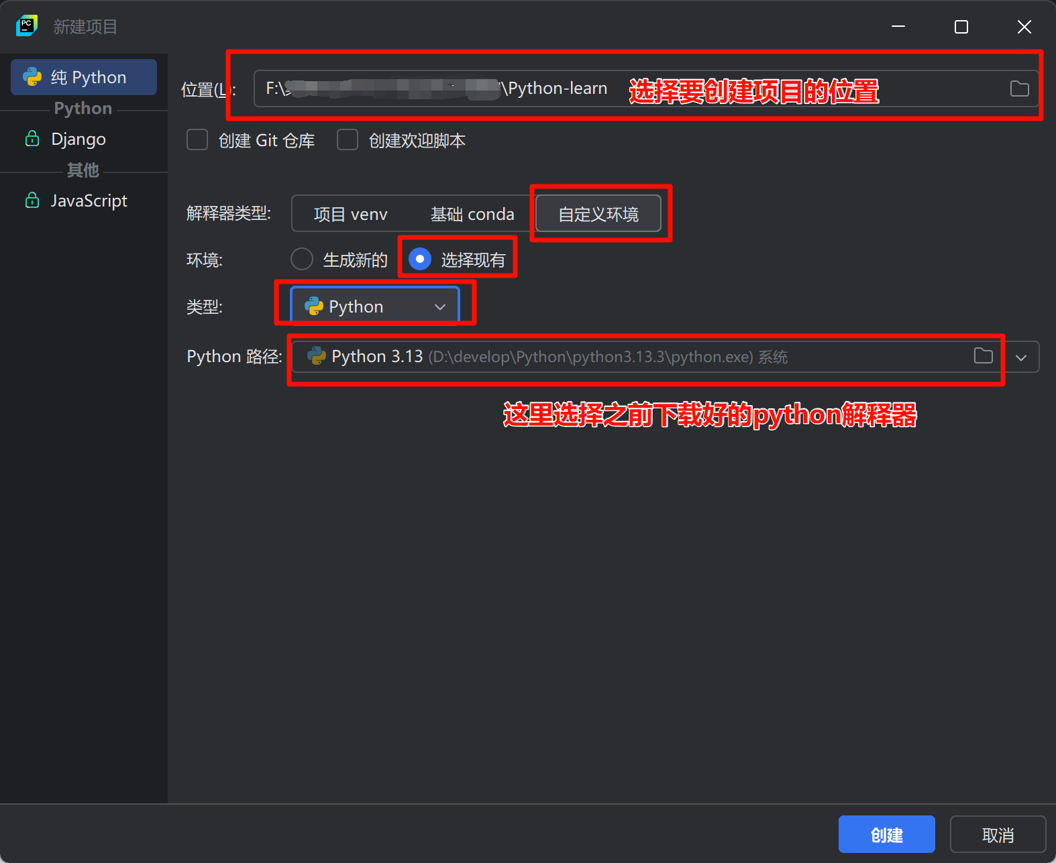Image resolution: width=1056 pixels, height=863 pixels.
Task: Switch to the 基础 conda interpreter tab
Action: 472,214
